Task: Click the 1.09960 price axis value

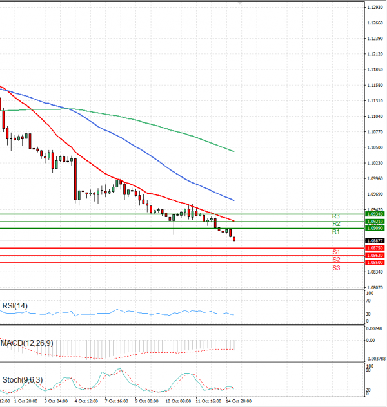Action: tap(375, 178)
